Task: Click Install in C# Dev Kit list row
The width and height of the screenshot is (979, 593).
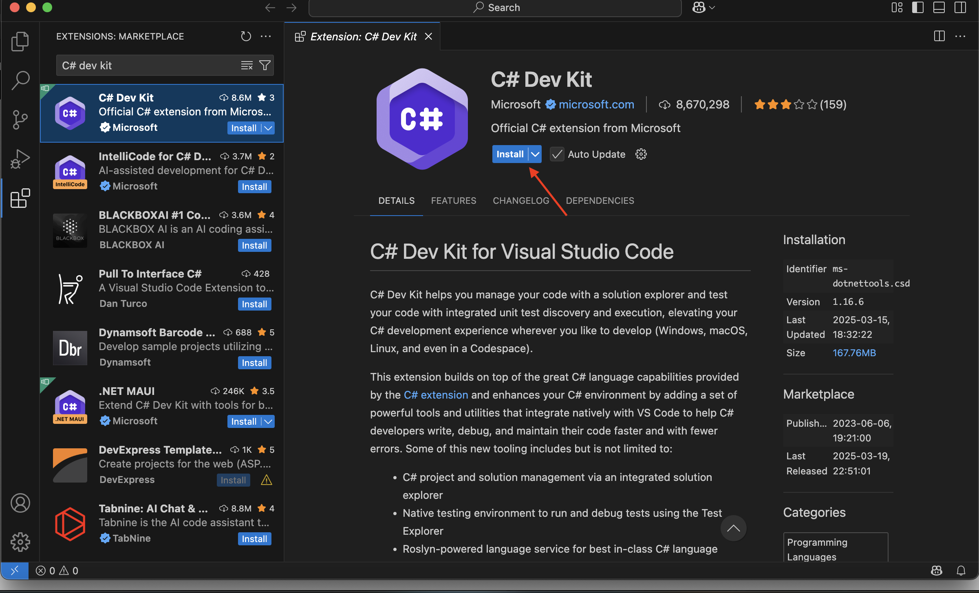Action: point(244,128)
